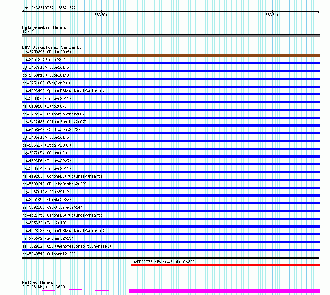Open the dgv1467n100 (Coe2014) variant

[46, 67]
